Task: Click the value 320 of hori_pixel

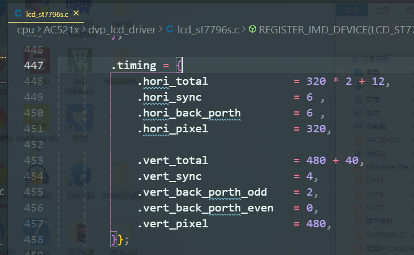Action: [x=316, y=129]
